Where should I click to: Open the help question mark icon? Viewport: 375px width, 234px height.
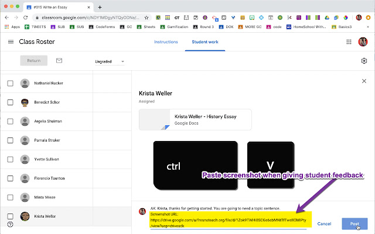click(11, 224)
